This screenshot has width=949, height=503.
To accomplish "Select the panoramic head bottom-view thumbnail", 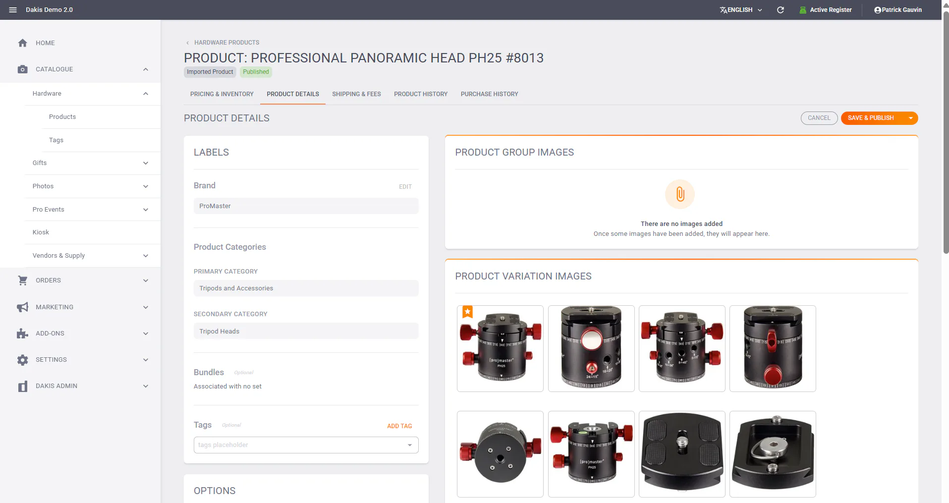I will coord(500,454).
